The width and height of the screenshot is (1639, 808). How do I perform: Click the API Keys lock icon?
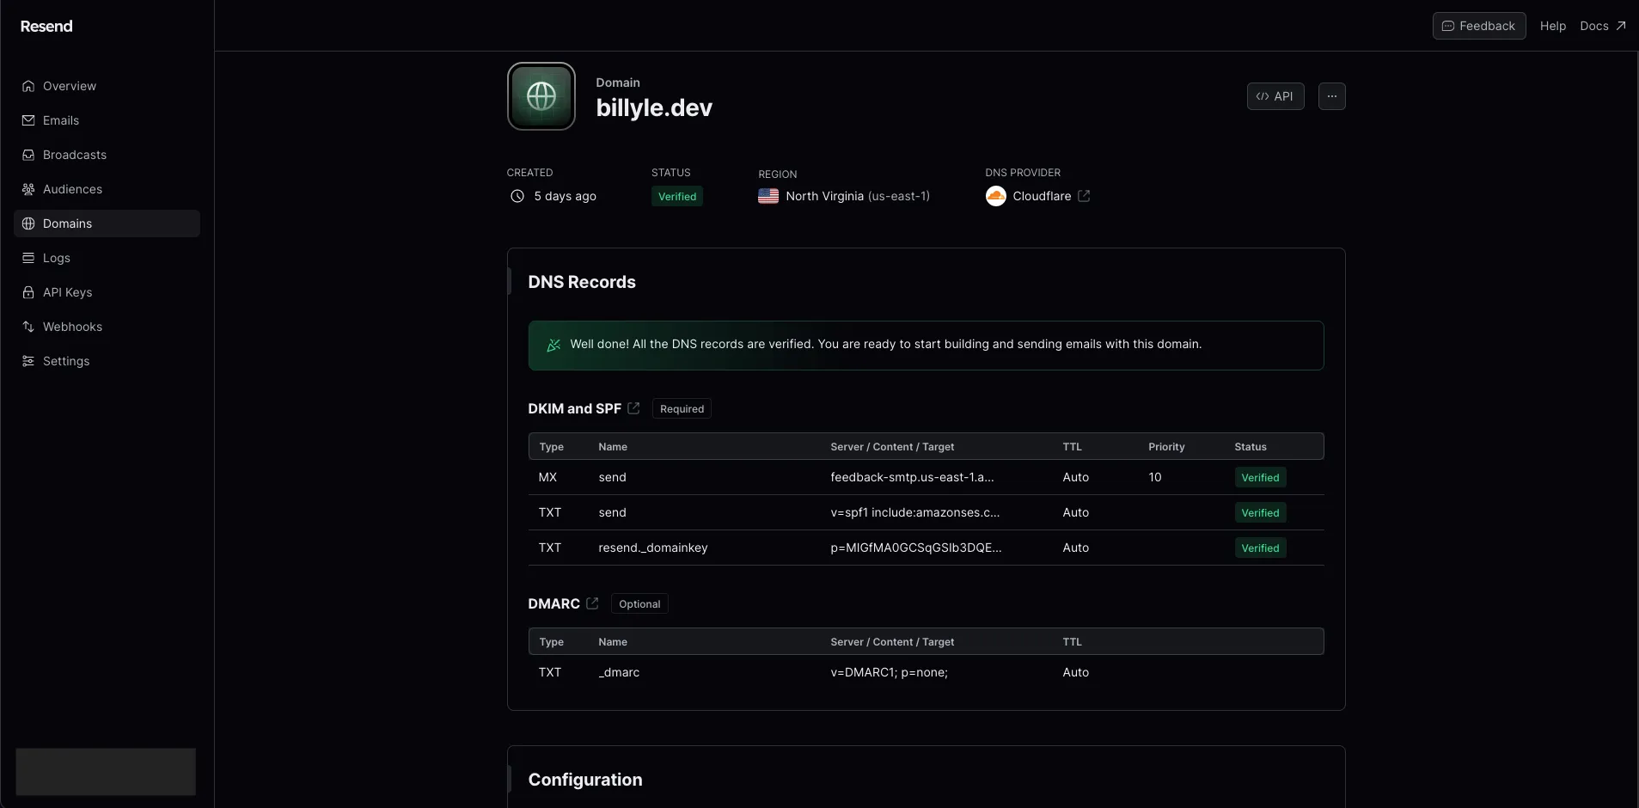tap(28, 292)
